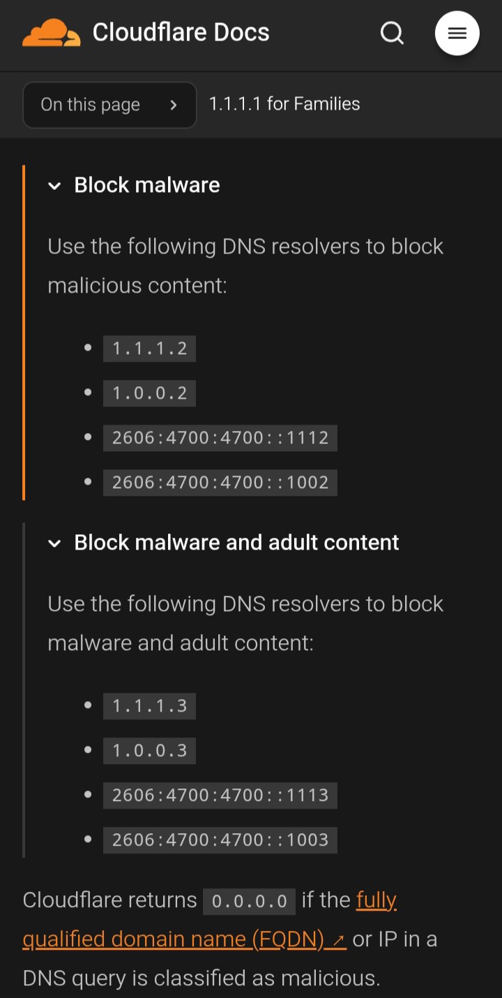
Task: Click the Cloudflare Docs title
Action: [x=181, y=32]
